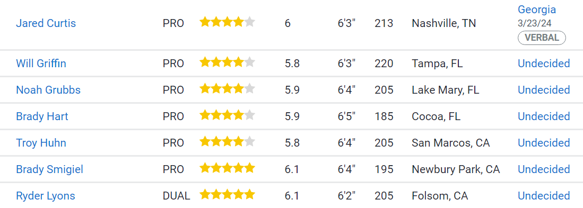Open Will Griffin player profile
The width and height of the screenshot is (583, 208).
[41, 64]
